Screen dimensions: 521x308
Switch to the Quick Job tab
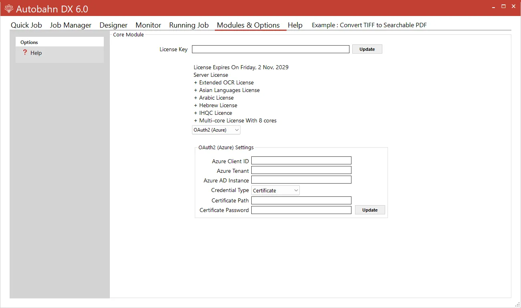pos(26,25)
